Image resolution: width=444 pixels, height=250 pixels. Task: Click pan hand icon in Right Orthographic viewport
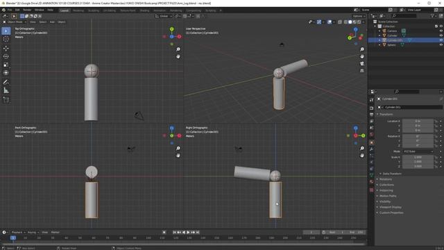[x=362, y=156]
